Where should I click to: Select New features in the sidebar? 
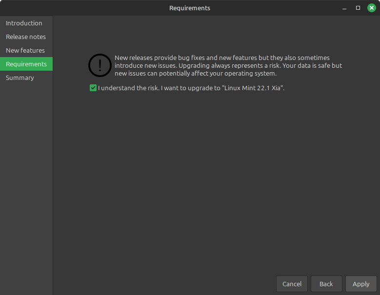[x=25, y=50]
